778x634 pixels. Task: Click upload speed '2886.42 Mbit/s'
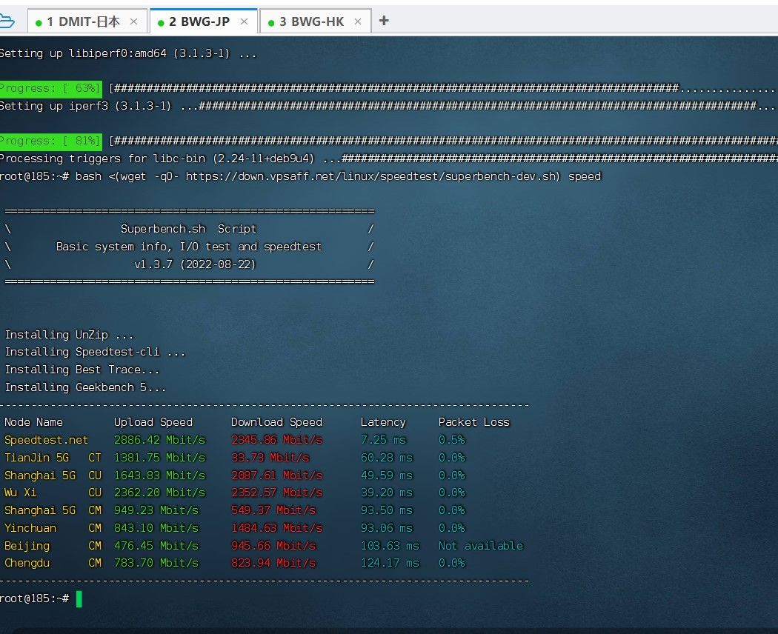(160, 440)
